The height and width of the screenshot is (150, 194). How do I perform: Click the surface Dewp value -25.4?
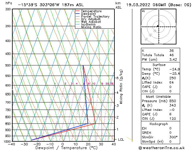tap(175, 74)
